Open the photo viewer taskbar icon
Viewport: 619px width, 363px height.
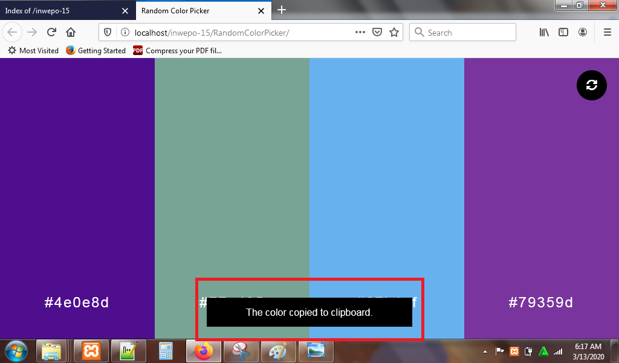pyautogui.click(x=316, y=351)
